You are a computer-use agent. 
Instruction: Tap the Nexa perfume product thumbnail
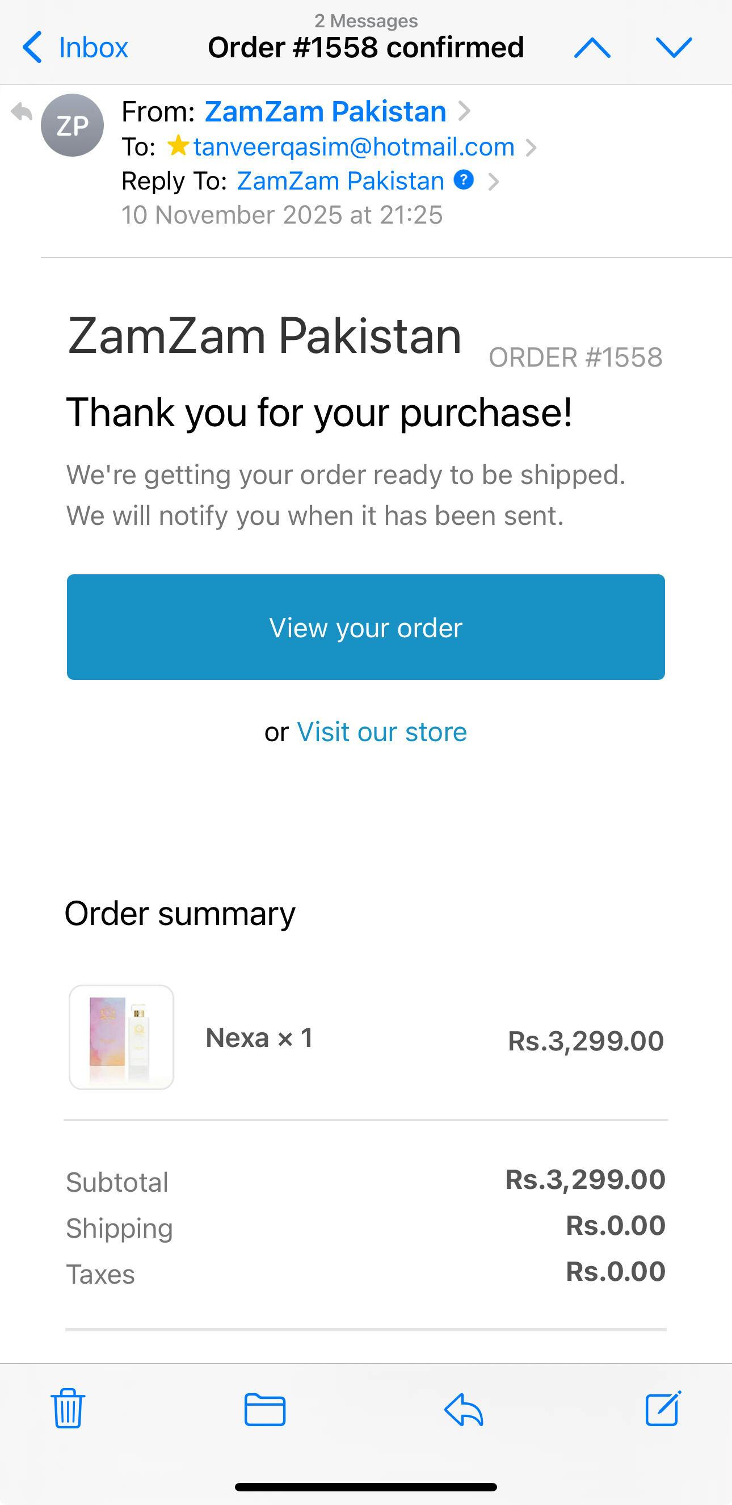click(121, 1037)
